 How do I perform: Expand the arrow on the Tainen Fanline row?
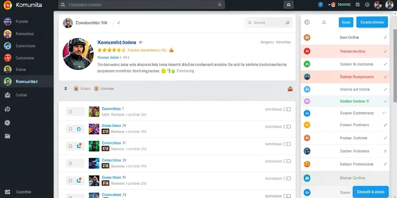(x=385, y=51)
